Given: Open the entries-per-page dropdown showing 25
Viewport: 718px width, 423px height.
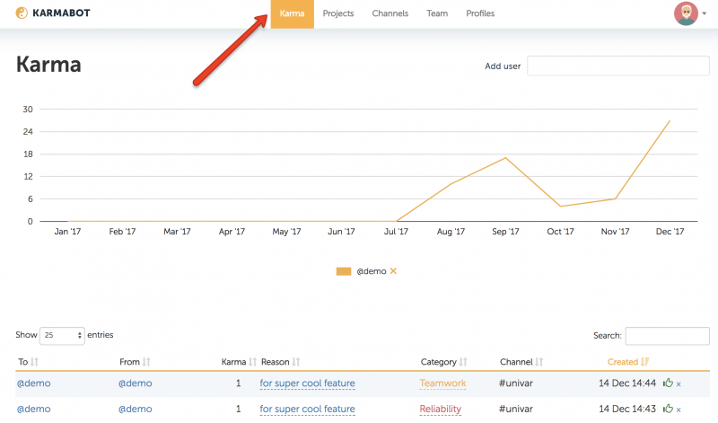Looking at the screenshot, I should [62, 335].
